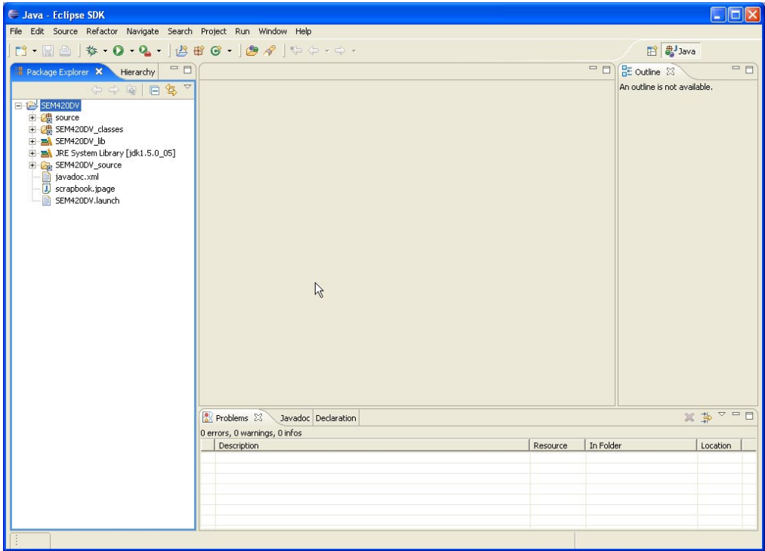Toggle Link with Editor in Package Explorer

click(x=171, y=89)
